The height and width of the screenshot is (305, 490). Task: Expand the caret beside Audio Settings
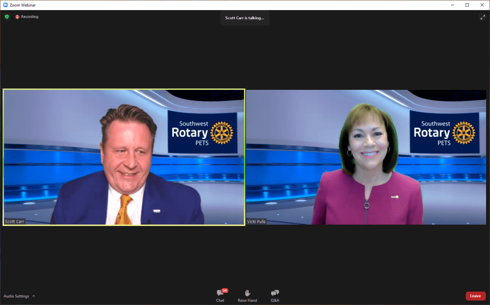34,296
